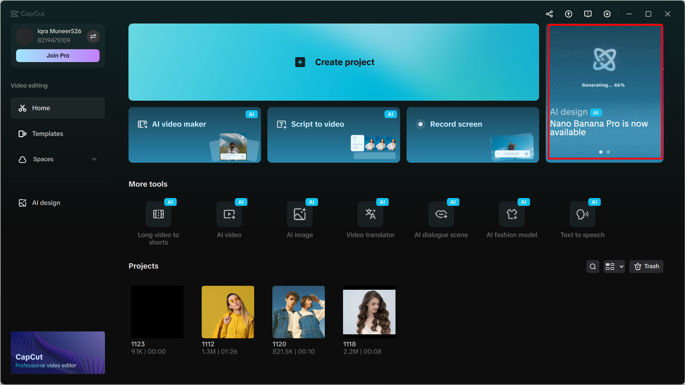Viewport: 685px width, 385px height.
Task: Launch the AI video tool
Action: [x=229, y=214]
